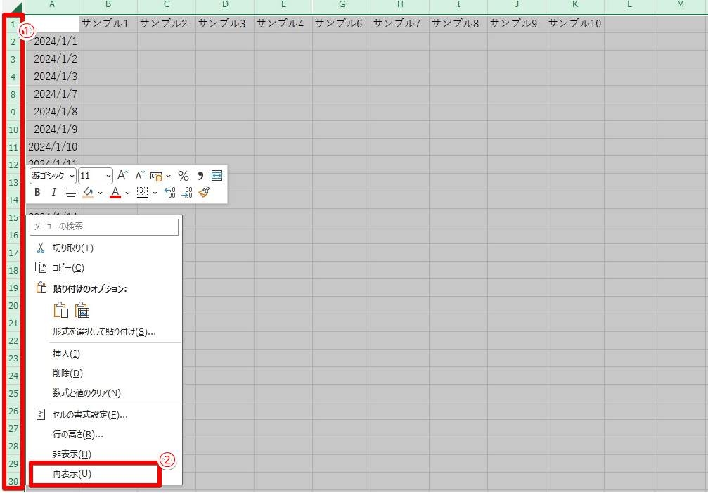
Task: Apply comma style number format
Action: (x=200, y=176)
